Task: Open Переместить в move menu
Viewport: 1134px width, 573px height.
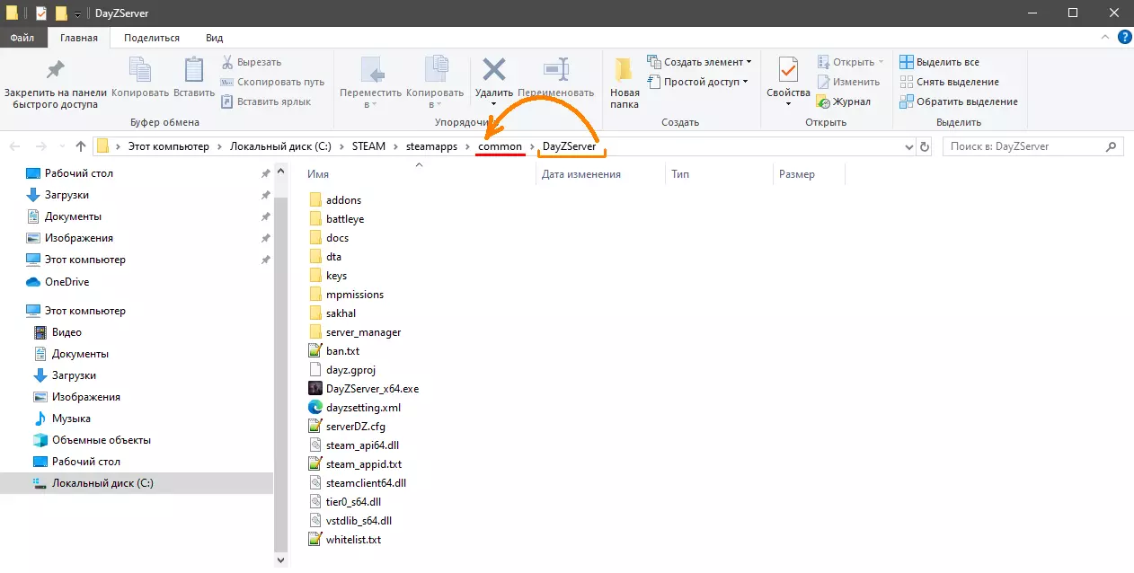Action: click(x=371, y=83)
